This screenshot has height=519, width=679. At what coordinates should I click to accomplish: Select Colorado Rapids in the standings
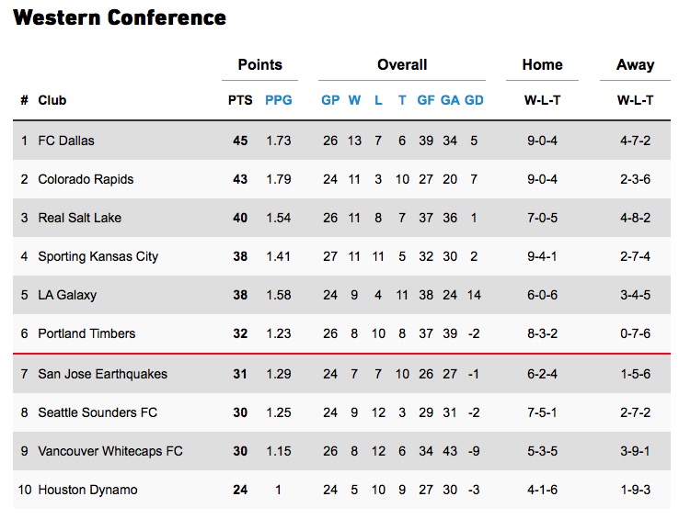(x=86, y=179)
